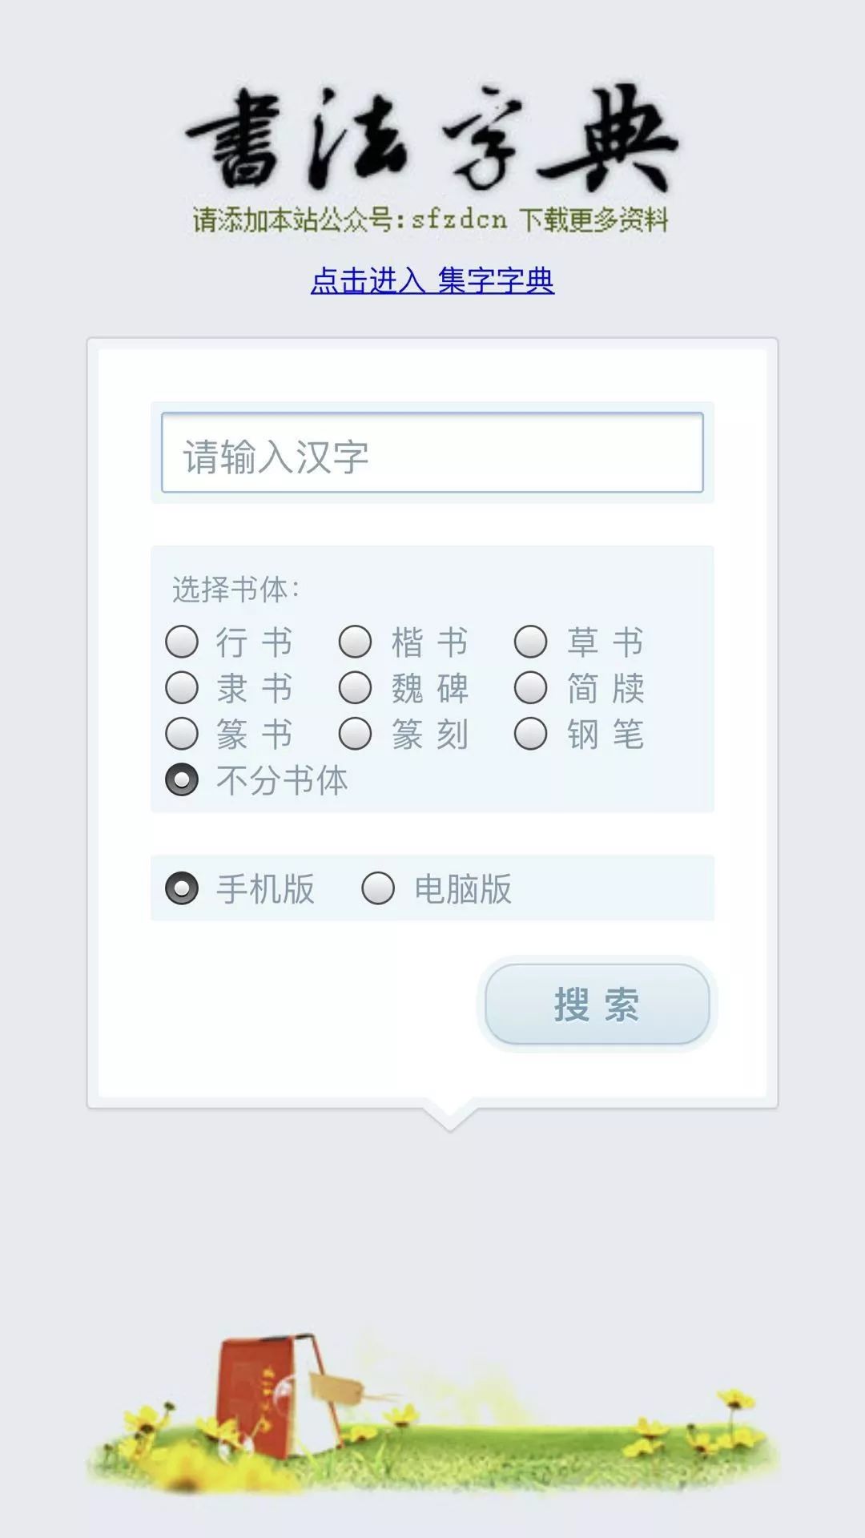This screenshot has width=865, height=1538.
Task: Select 钢笔 handwriting style
Action: click(531, 733)
